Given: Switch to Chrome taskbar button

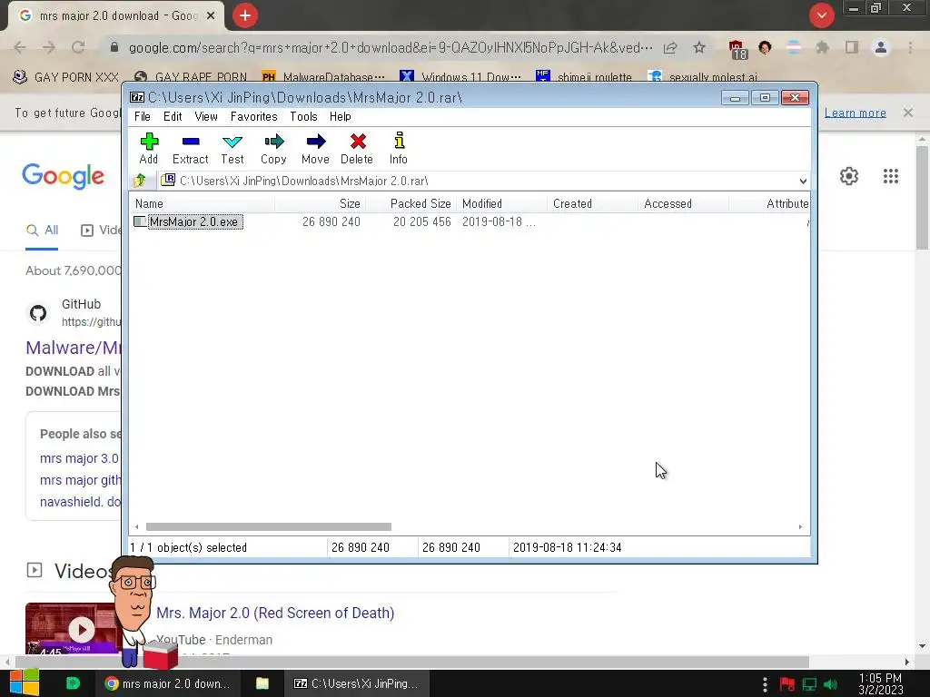Looking at the screenshot, I should [x=167, y=683].
